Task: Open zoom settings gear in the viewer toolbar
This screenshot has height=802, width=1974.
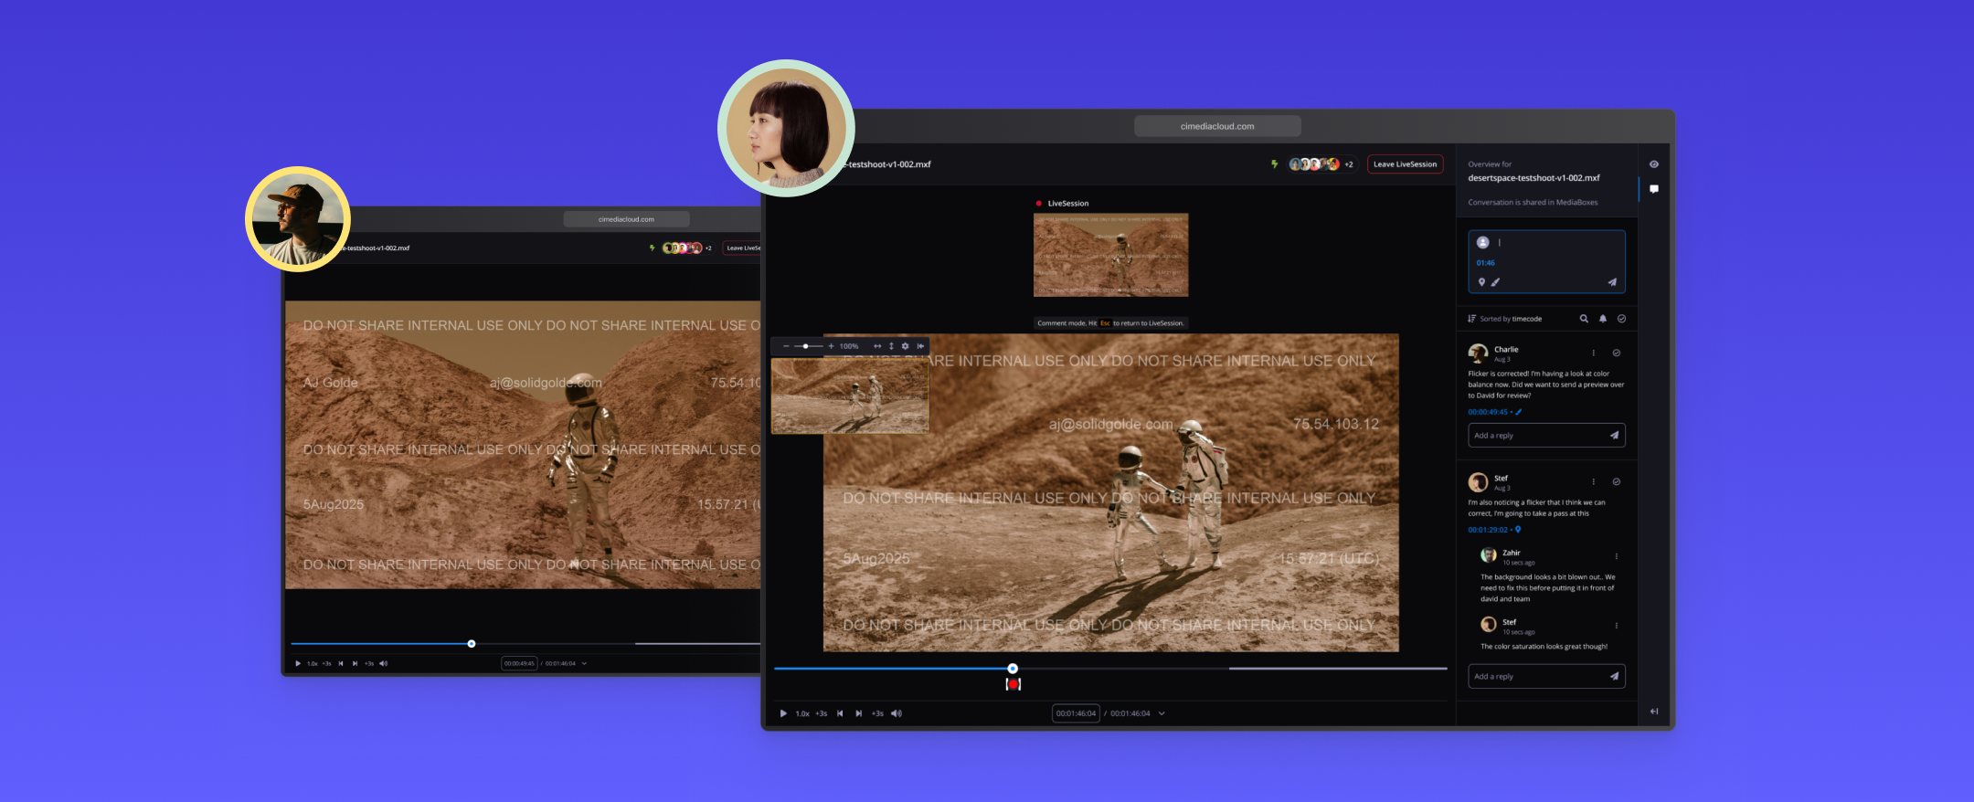Action: click(905, 346)
